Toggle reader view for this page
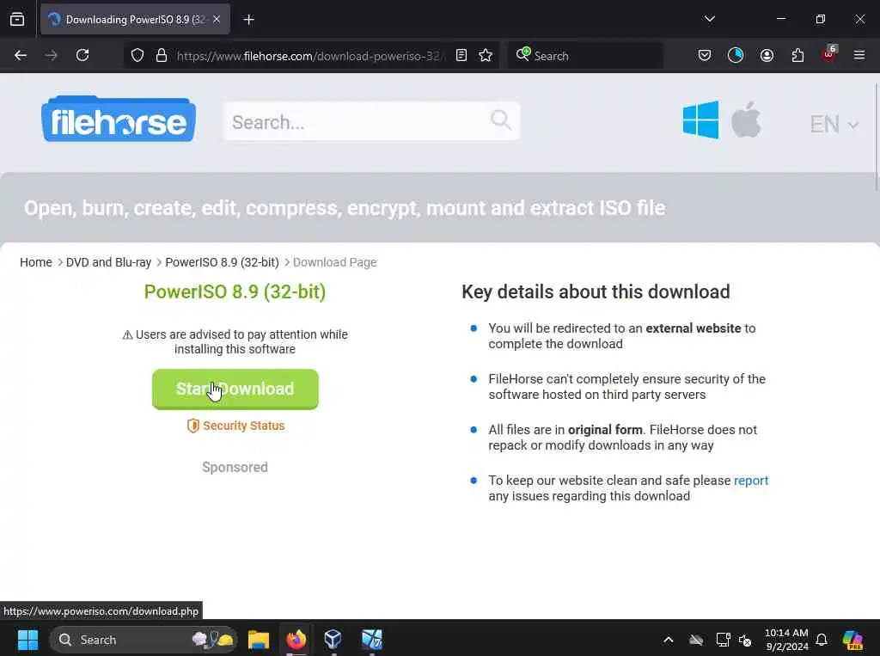Screen dimensions: 880x656 tap(461, 56)
